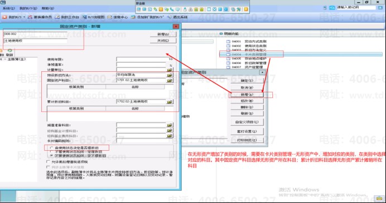
Task: Click 打印预览(V) button
Action: point(247,140)
